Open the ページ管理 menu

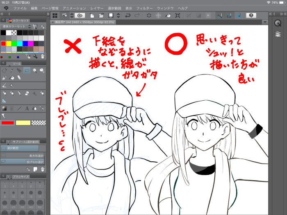[50, 8]
